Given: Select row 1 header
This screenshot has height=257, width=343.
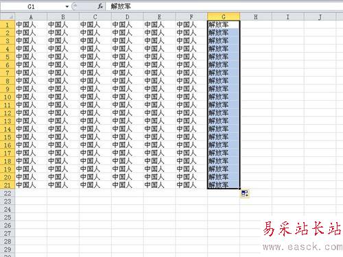Looking at the screenshot, I should pyautogui.click(x=8, y=25).
